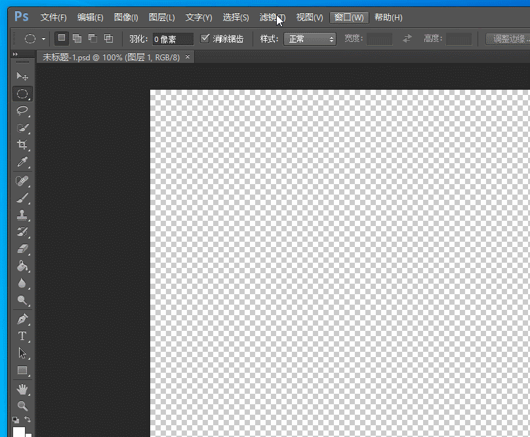Open the 帮助(H) menu
The height and width of the screenshot is (437, 530).
click(x=388, y=17)
